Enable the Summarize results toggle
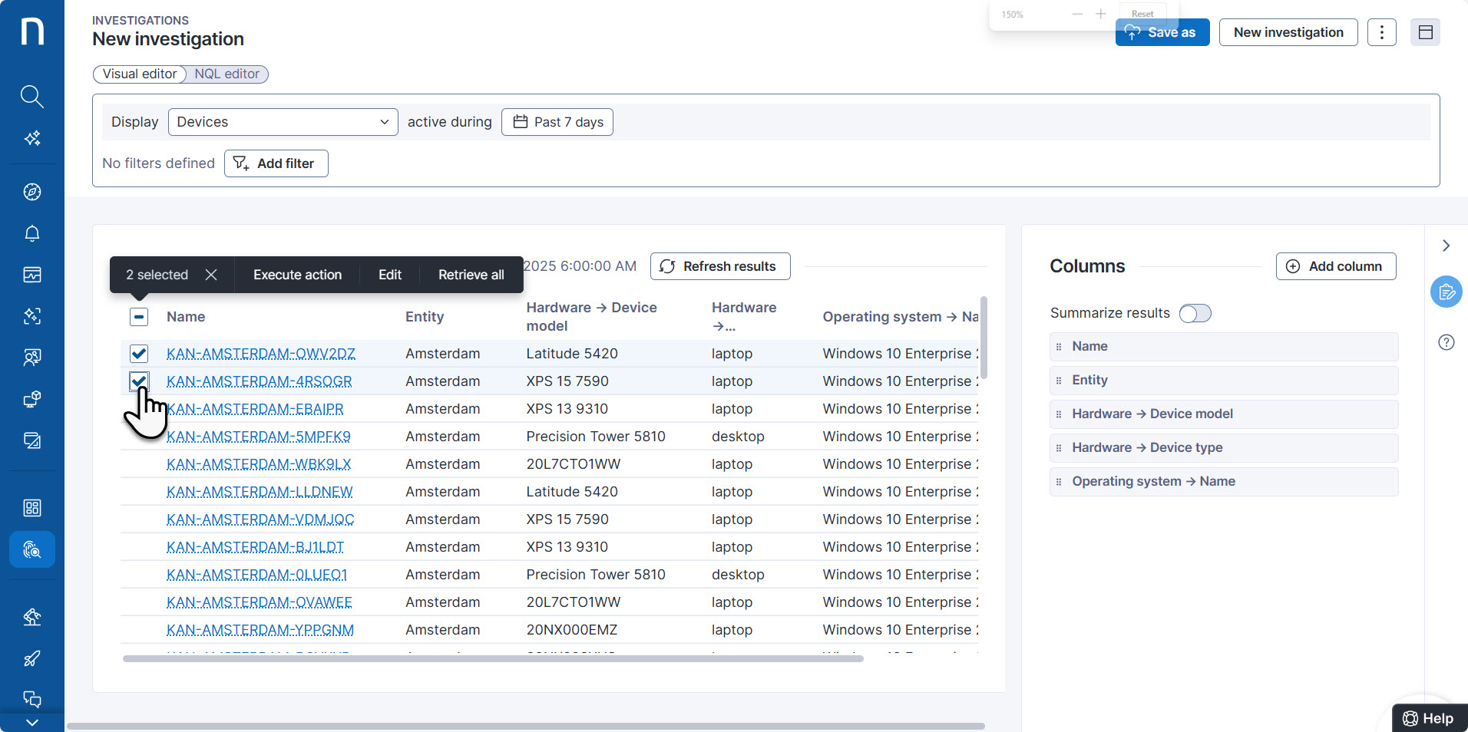 1195,313
